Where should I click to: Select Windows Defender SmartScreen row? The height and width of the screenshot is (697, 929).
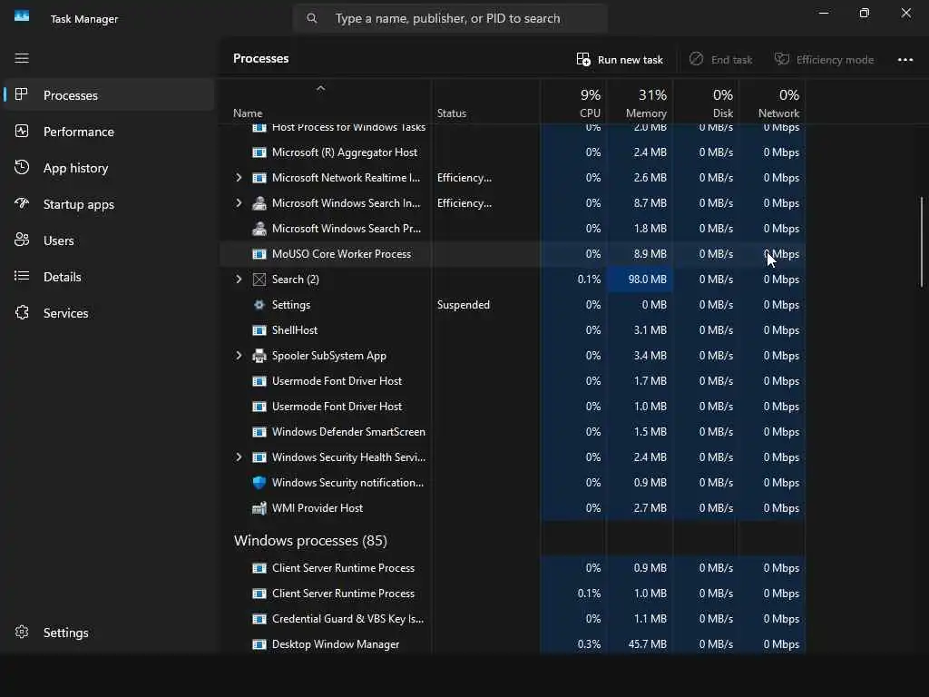coord(513,431)
